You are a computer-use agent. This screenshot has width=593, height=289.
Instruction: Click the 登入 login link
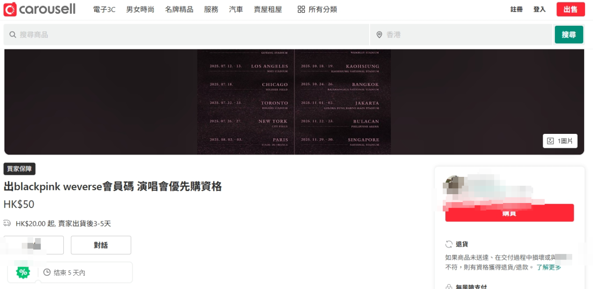point(540,9)
